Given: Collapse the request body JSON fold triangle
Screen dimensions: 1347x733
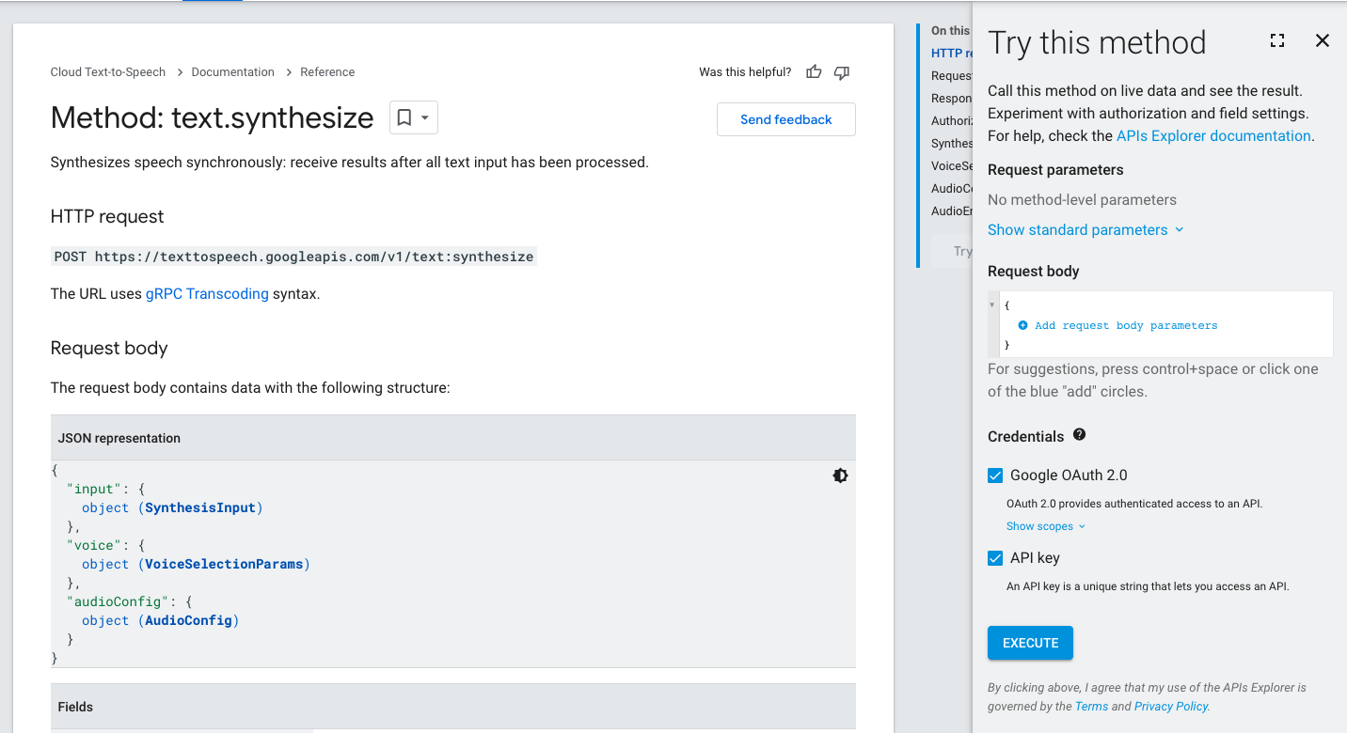Looking at the screenshot, I should point(992,304).
